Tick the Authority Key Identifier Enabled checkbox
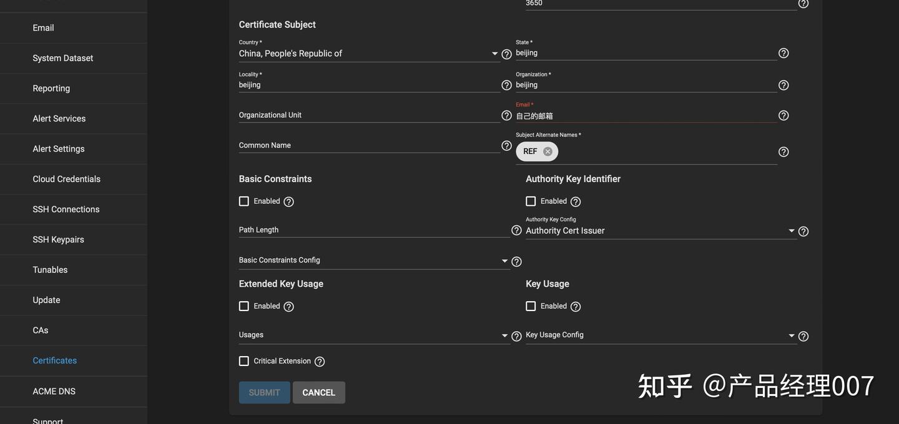This screenshot has width=899, height=424. pyautogui.click(x=531, y=201)
